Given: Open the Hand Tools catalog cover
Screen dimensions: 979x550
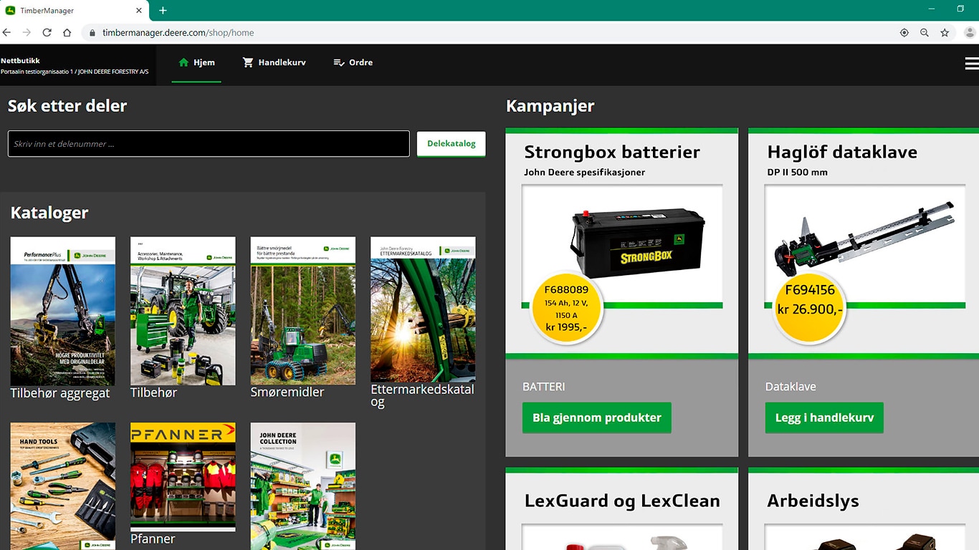Looking at the screenshot, I should tap(63, 486).
